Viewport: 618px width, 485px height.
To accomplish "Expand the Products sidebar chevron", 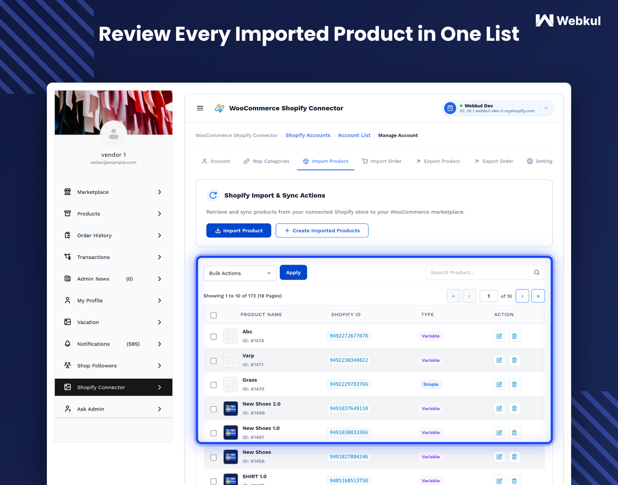I will point(159,213).
